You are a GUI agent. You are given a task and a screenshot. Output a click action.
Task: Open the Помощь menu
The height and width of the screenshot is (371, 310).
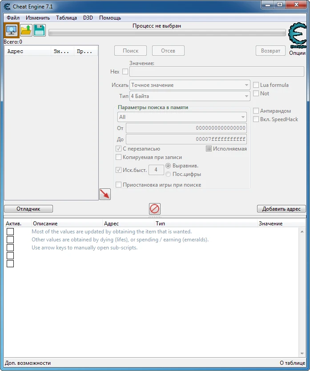[110, 18]
